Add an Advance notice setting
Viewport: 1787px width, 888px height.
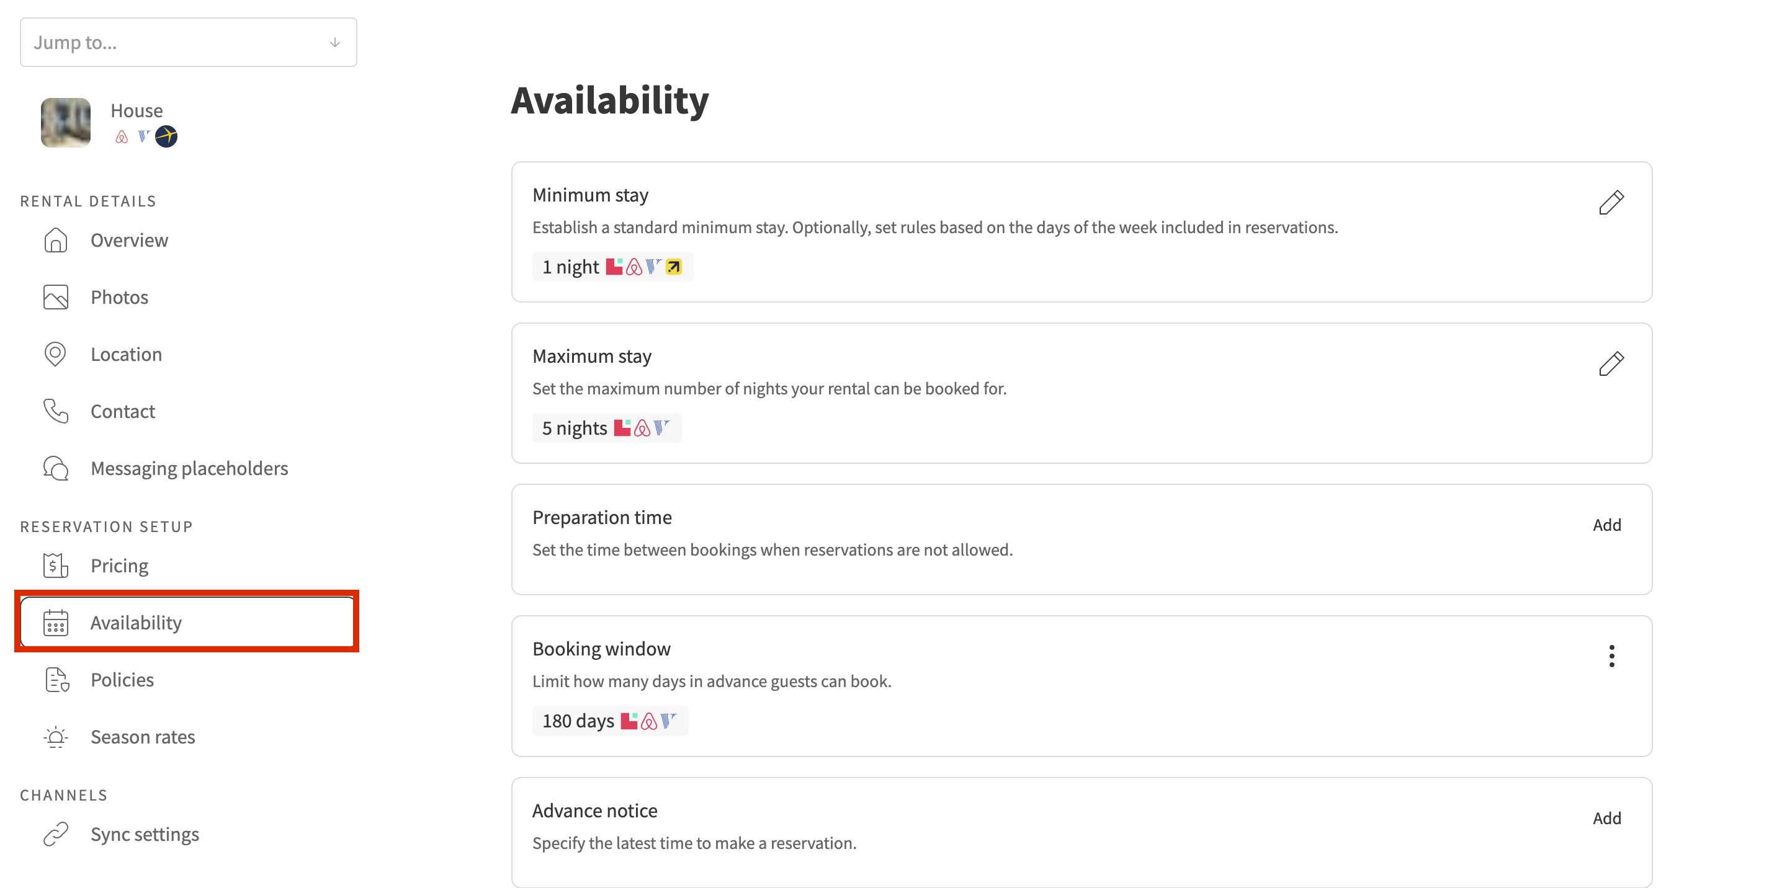[x=1606, y=818]
